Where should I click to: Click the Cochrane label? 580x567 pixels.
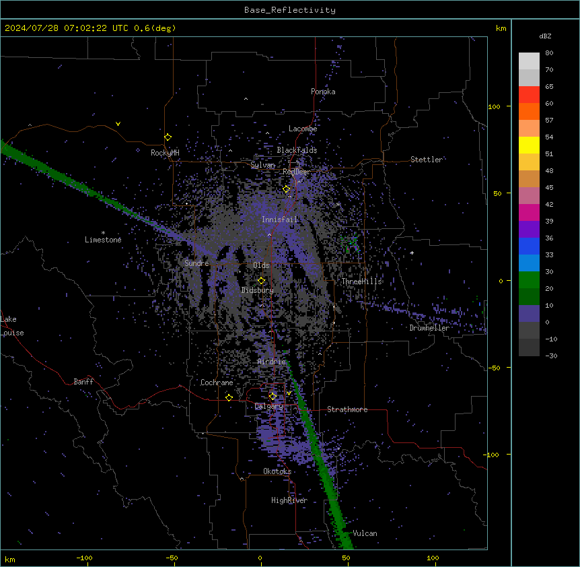tap(217, 382)
